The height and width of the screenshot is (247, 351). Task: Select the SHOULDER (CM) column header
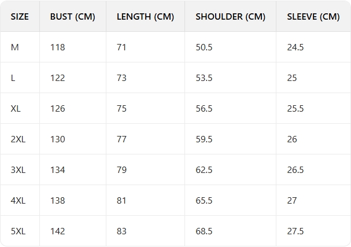(x=230, y=17)
